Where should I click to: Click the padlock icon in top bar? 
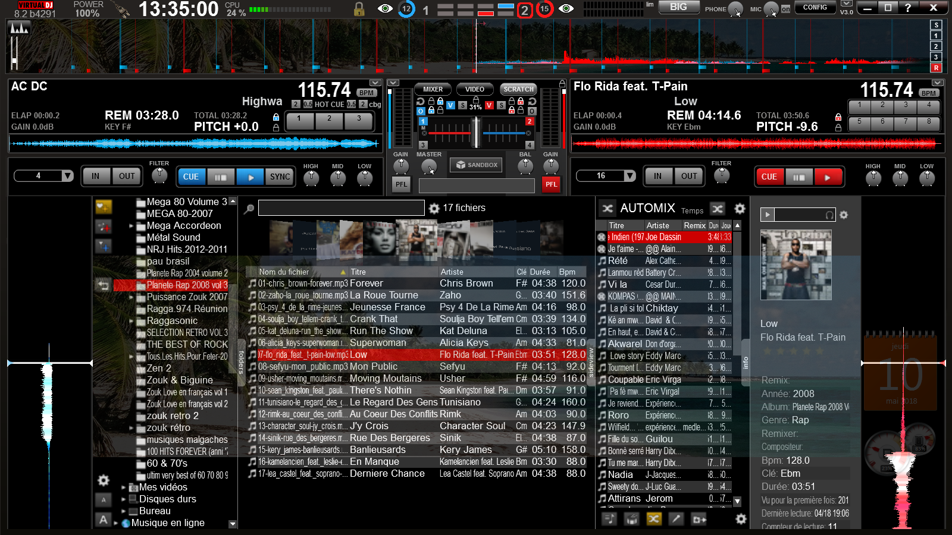(x=359, y=9)
